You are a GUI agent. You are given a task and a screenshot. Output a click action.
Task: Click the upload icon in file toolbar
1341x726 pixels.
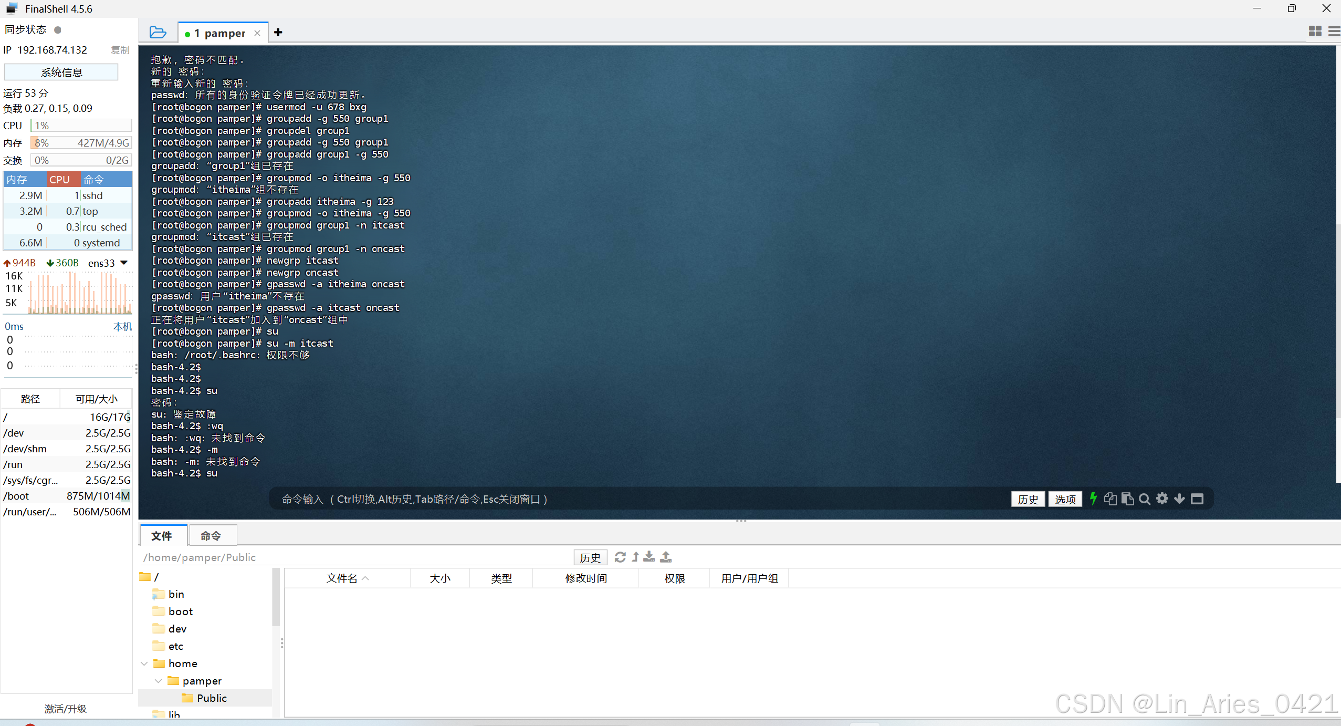[x=666, y=557]
